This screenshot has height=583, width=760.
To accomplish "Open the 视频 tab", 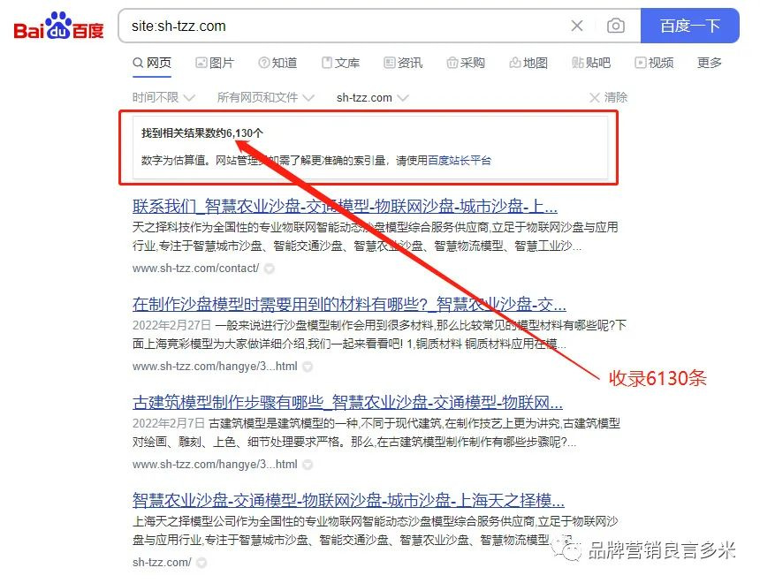I will pos(654,63).
